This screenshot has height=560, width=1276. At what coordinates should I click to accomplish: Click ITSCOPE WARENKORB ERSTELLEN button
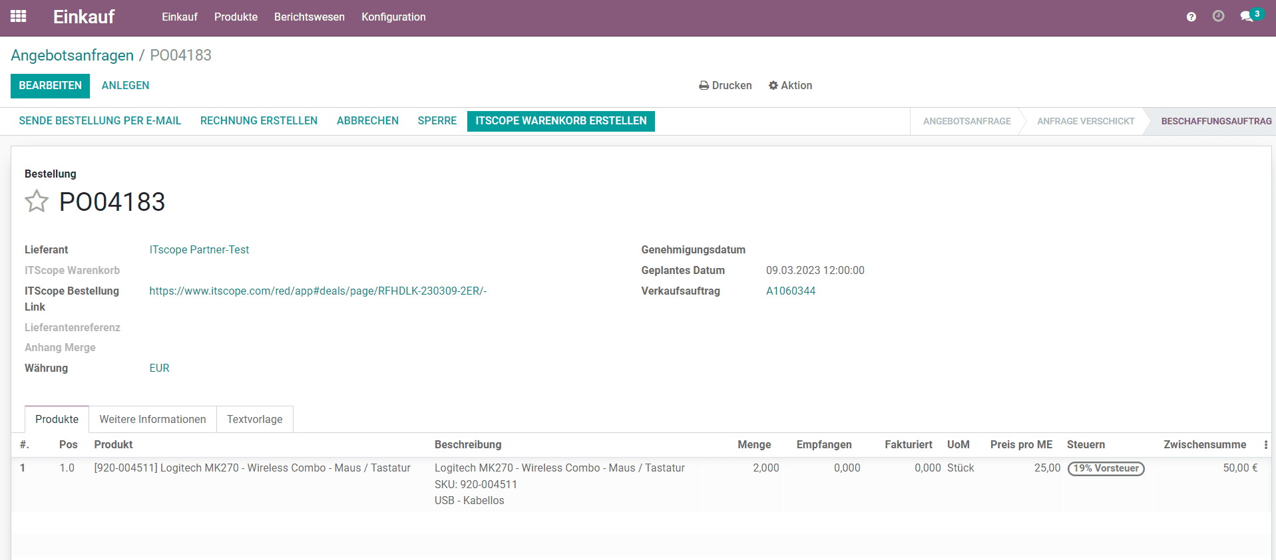(x=560, y=121)
